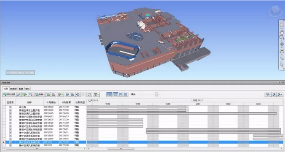Image resolution: width=286 pixels, height=152 pixels.
Task: Click Auto-Attach Using Rules icon
Action: (x=48, y=94)
